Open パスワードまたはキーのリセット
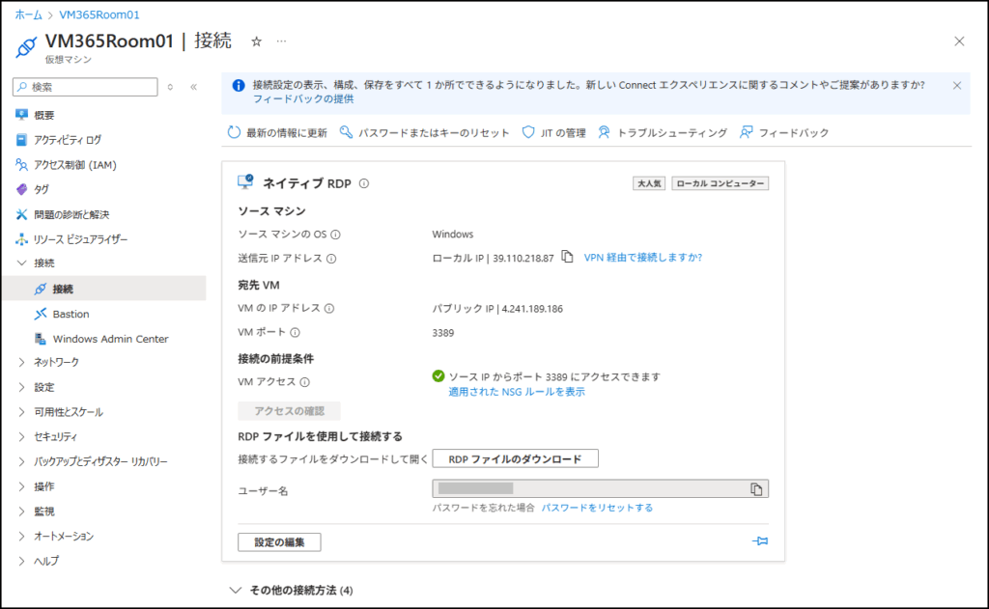The height and width of the screenshot is (609, 989). 425,132
